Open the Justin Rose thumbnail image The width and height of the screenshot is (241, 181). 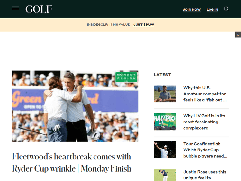(x=165, y=175)
